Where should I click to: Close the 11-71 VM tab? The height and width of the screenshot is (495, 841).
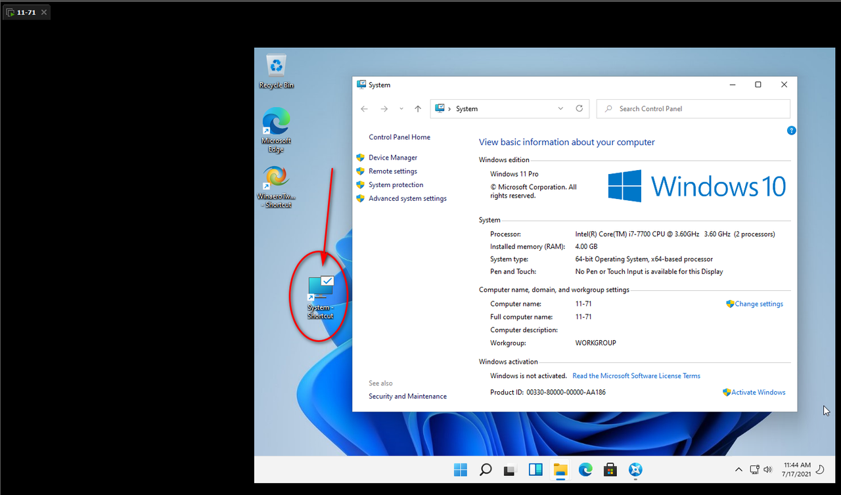(x=43, y=12)
